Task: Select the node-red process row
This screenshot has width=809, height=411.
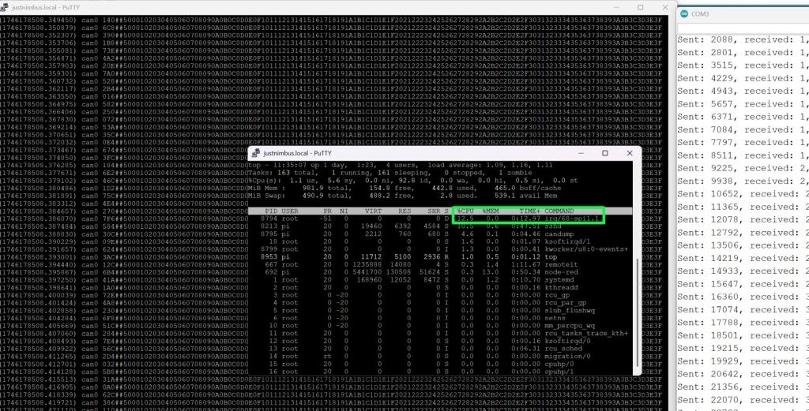Action: coord(442,272)
